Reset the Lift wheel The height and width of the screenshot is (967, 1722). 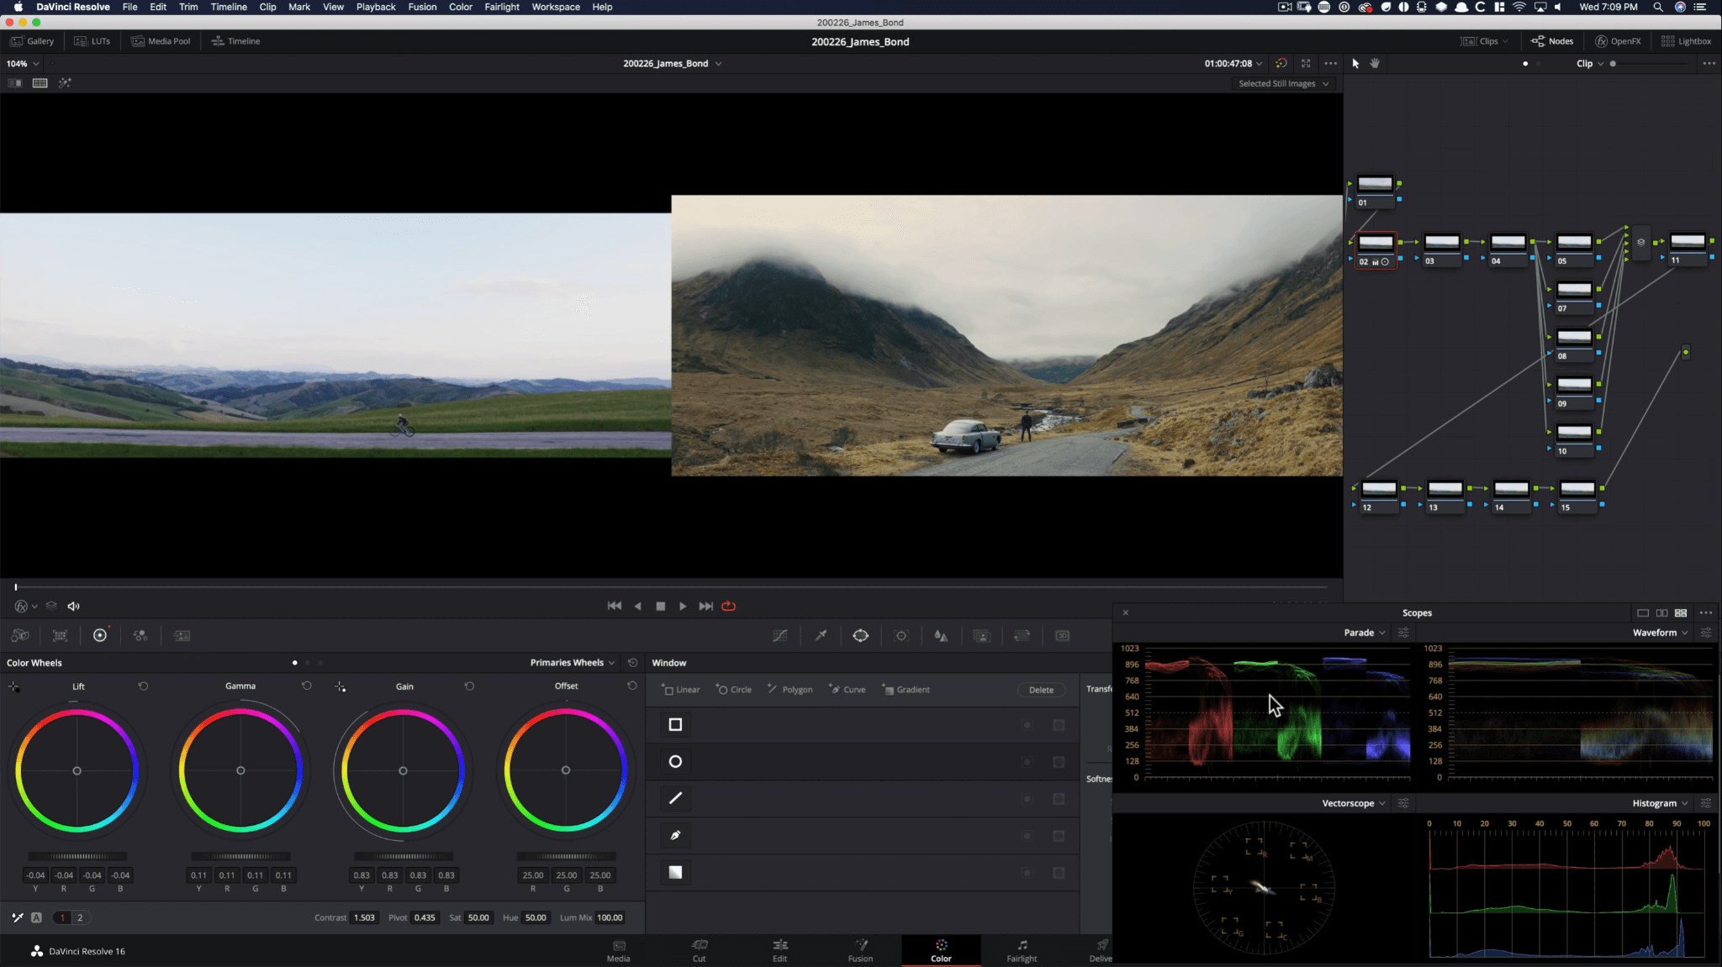(144, 686)
